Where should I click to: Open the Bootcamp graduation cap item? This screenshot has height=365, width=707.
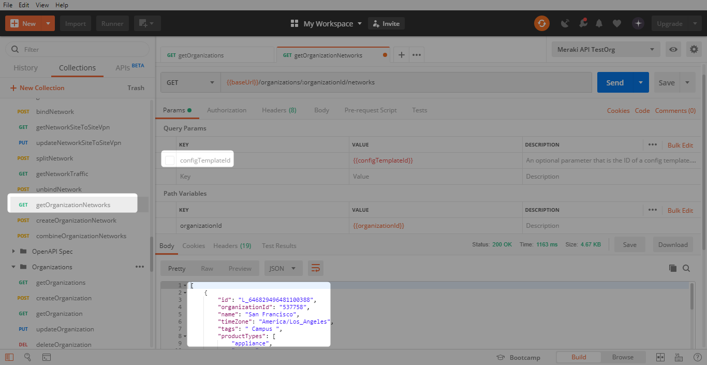coord(518,357)
